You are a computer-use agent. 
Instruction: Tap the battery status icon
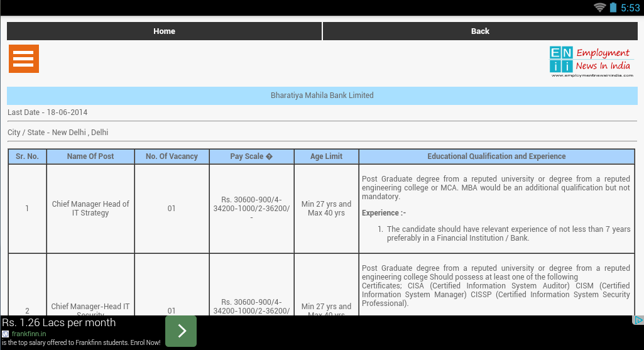[613, 8]
